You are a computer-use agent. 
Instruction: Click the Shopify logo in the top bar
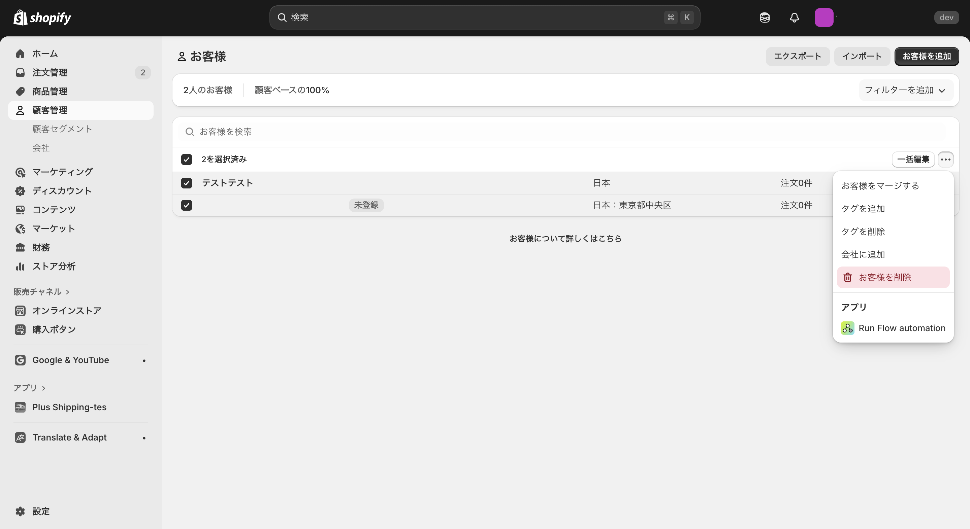42,18
